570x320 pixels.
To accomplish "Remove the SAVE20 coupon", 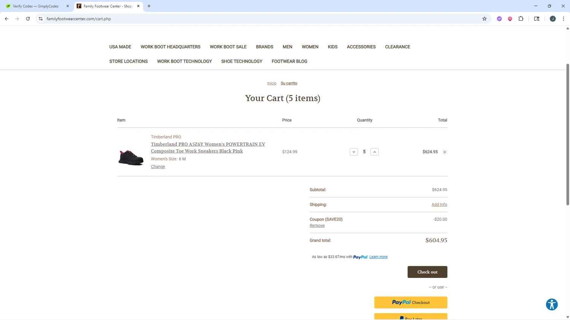I will (317, 226).
